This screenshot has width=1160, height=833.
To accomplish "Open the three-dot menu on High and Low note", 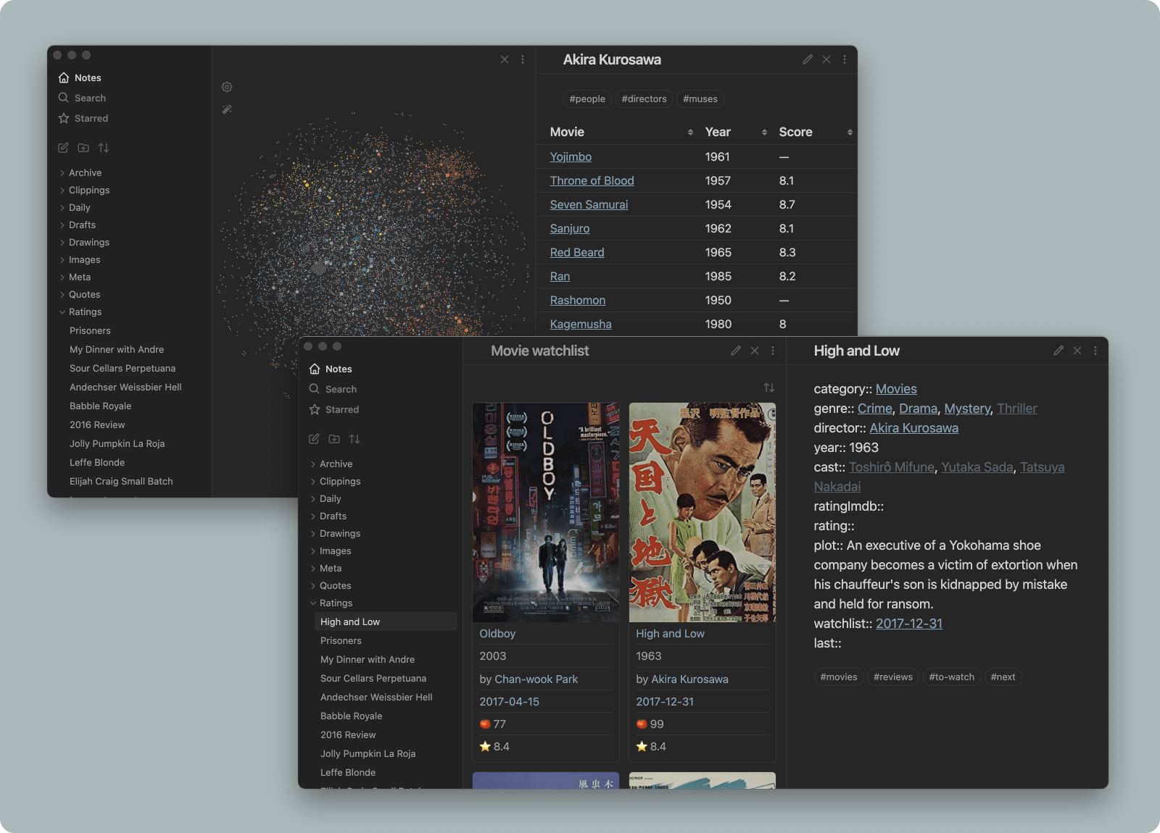I will [1095, 350].
